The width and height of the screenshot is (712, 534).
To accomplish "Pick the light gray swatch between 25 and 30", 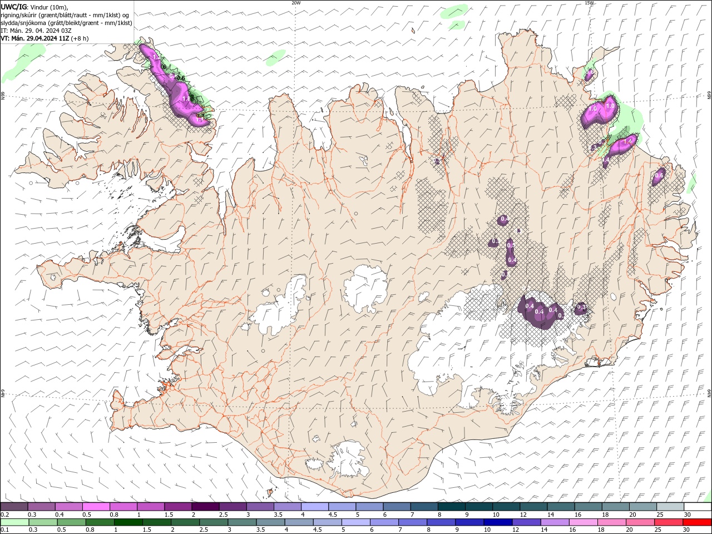I will 670,506.
